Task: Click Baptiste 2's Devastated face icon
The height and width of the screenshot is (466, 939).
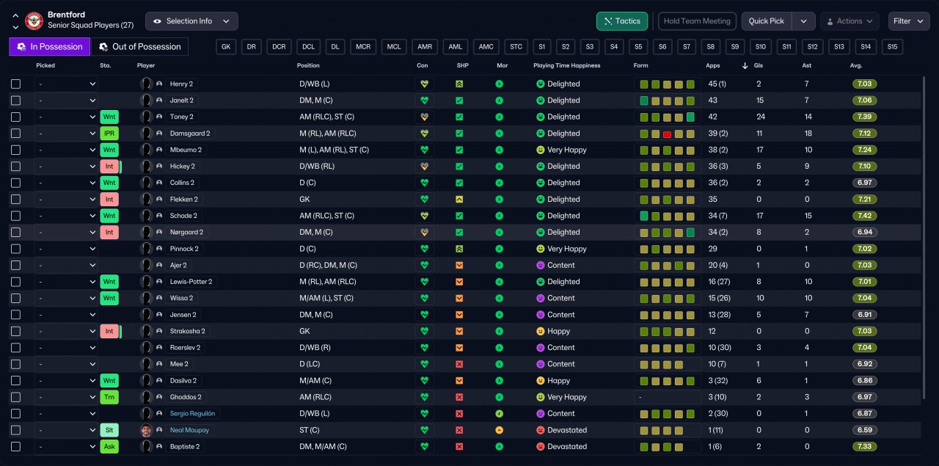Action: point(540,447)
